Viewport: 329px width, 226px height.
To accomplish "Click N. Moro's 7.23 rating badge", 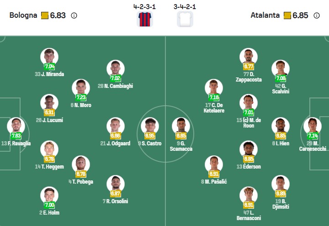I will 81,98.
